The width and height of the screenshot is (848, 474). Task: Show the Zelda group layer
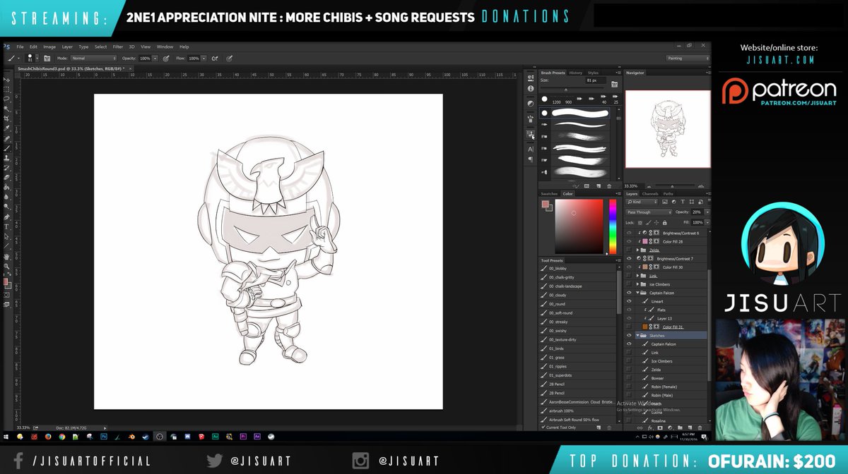628,250
